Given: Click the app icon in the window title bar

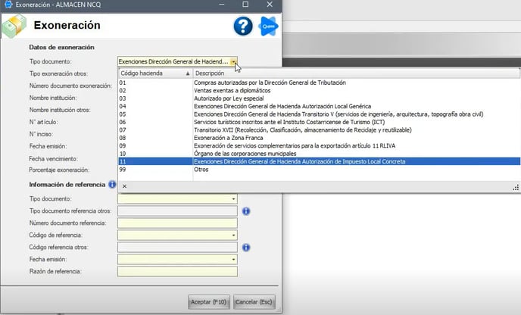Looking at the screenshot, I should [x=8, y=5].
